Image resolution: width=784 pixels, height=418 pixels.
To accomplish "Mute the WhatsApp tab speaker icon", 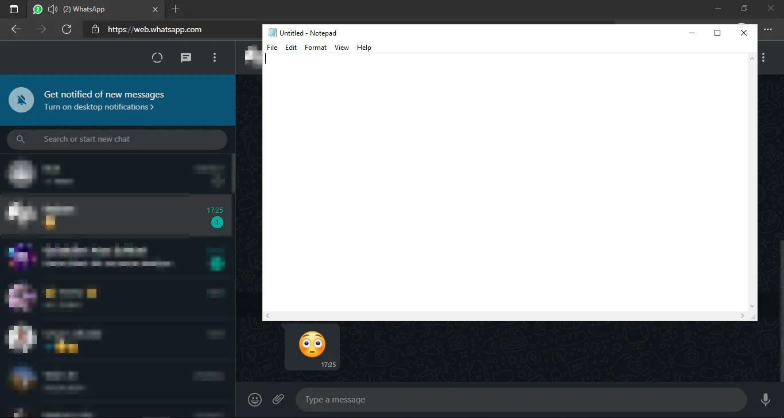I will (53, 9).
